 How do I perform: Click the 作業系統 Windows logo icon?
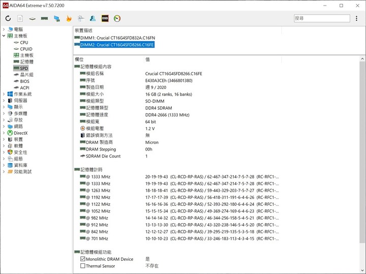click(x=10, y=94)
